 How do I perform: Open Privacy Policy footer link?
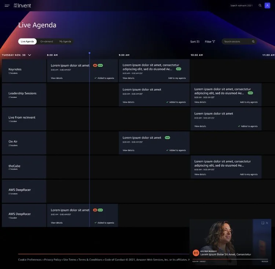(x=52, y=259)
